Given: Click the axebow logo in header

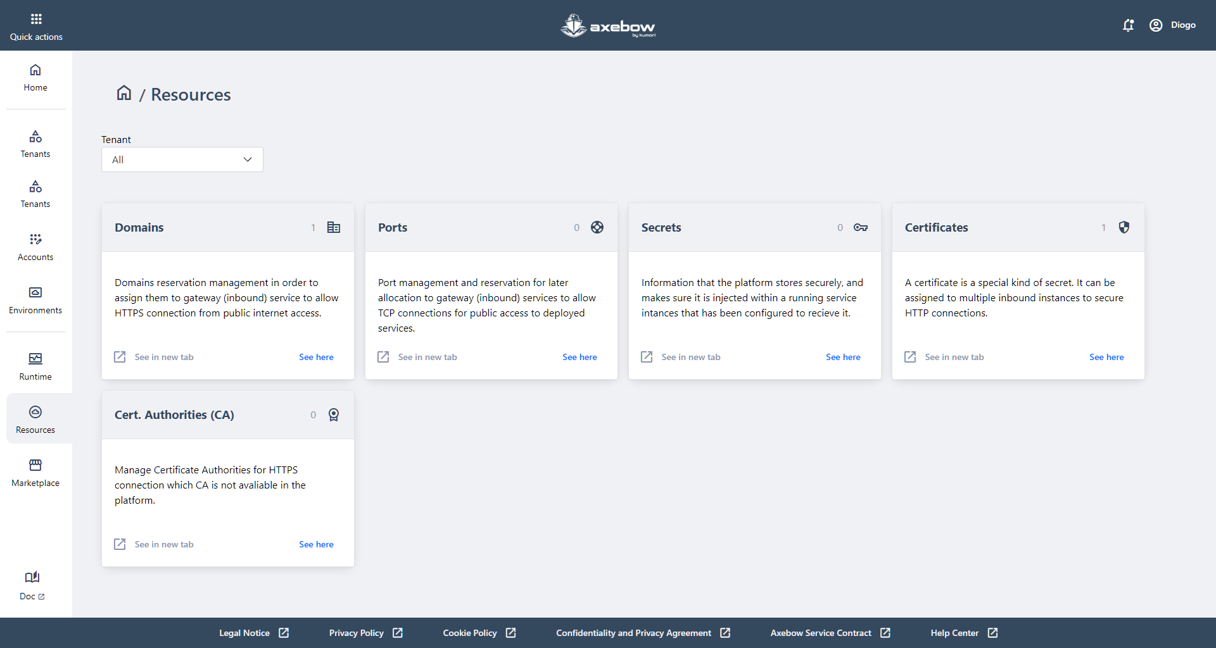Looking at the screenshot, I should (607, 26).
